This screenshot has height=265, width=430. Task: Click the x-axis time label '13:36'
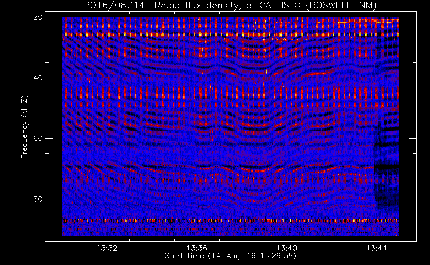(x=197, y=248)
